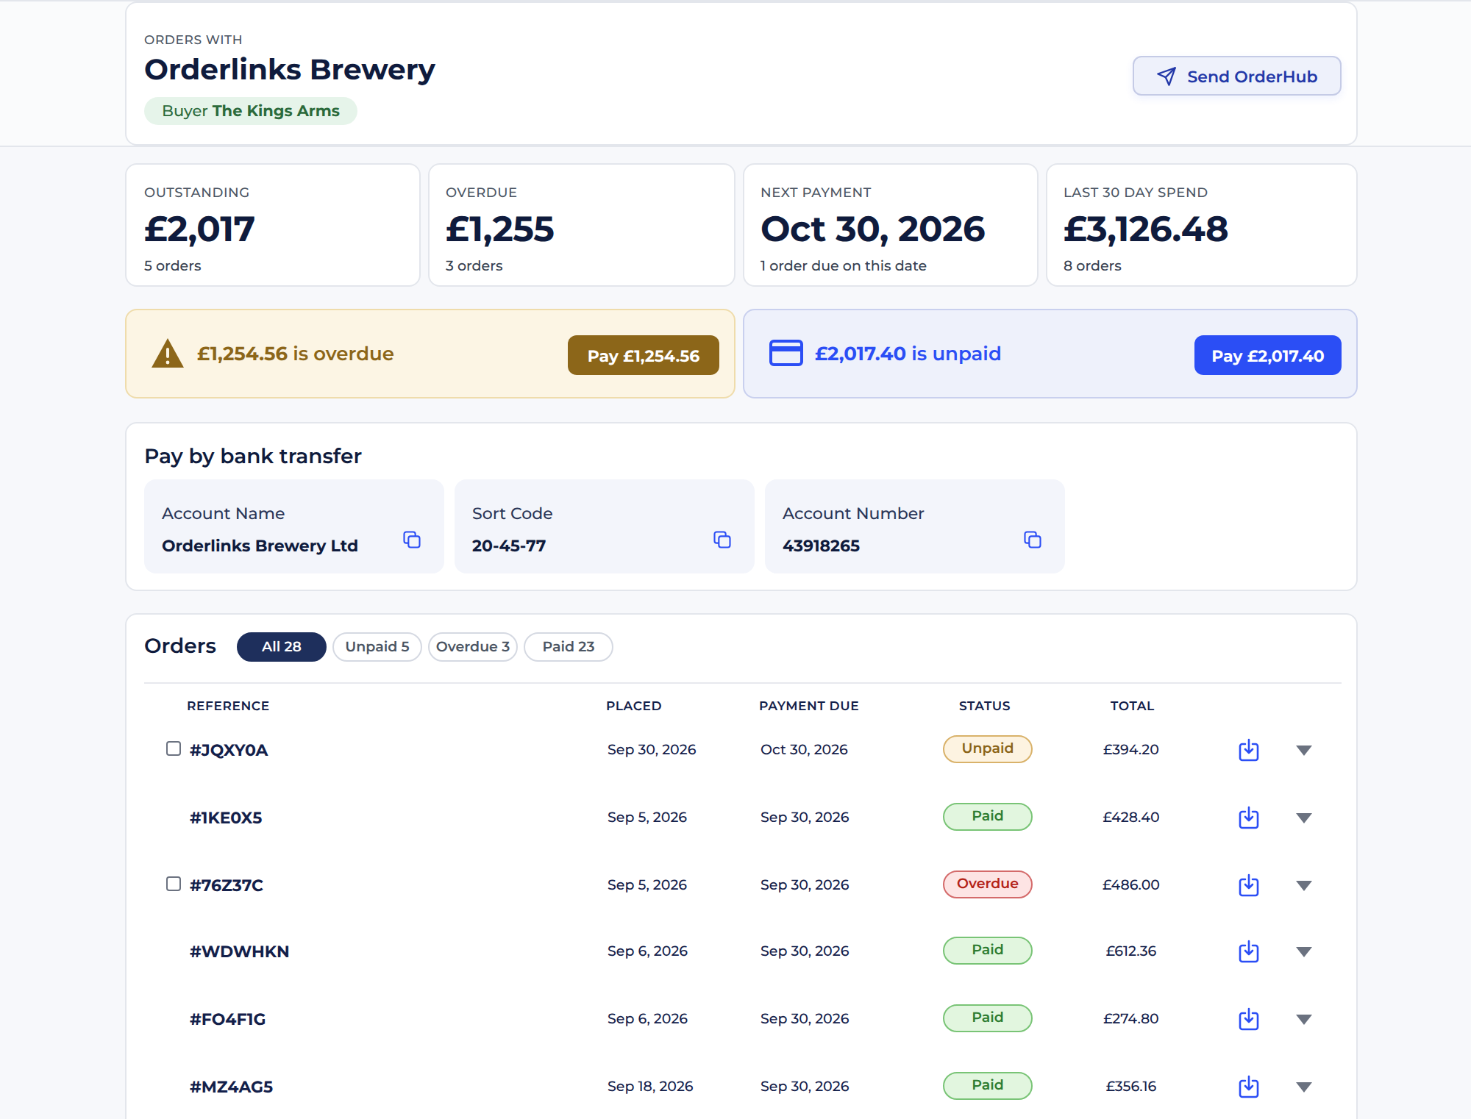
Task: Expand details of order #WDWHKN
Action: point(1304,951)
